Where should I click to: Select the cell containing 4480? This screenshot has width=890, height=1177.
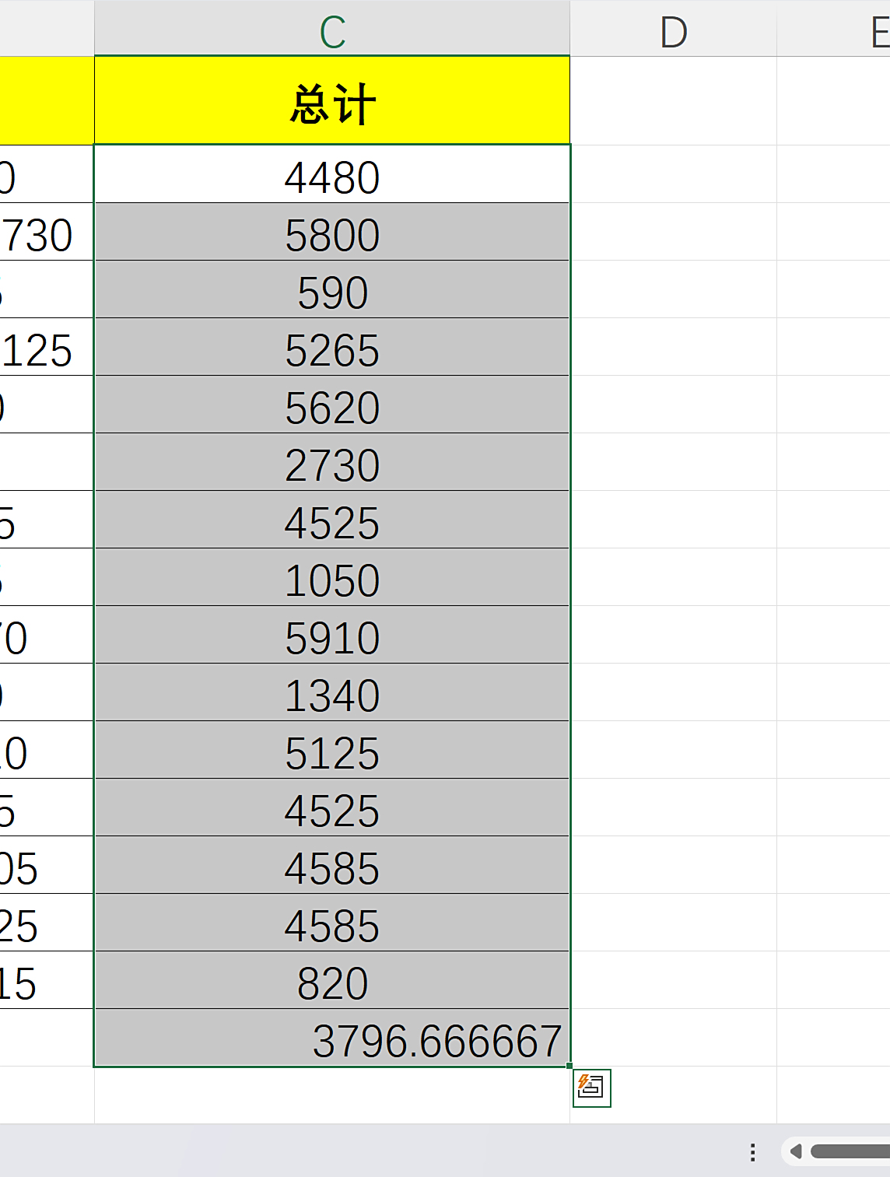(332, 176)
